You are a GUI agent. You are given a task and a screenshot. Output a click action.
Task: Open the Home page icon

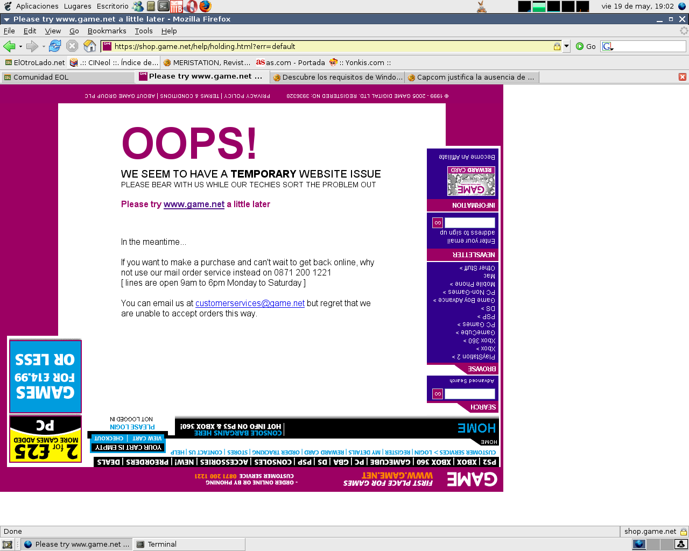[x=90, y=46]
